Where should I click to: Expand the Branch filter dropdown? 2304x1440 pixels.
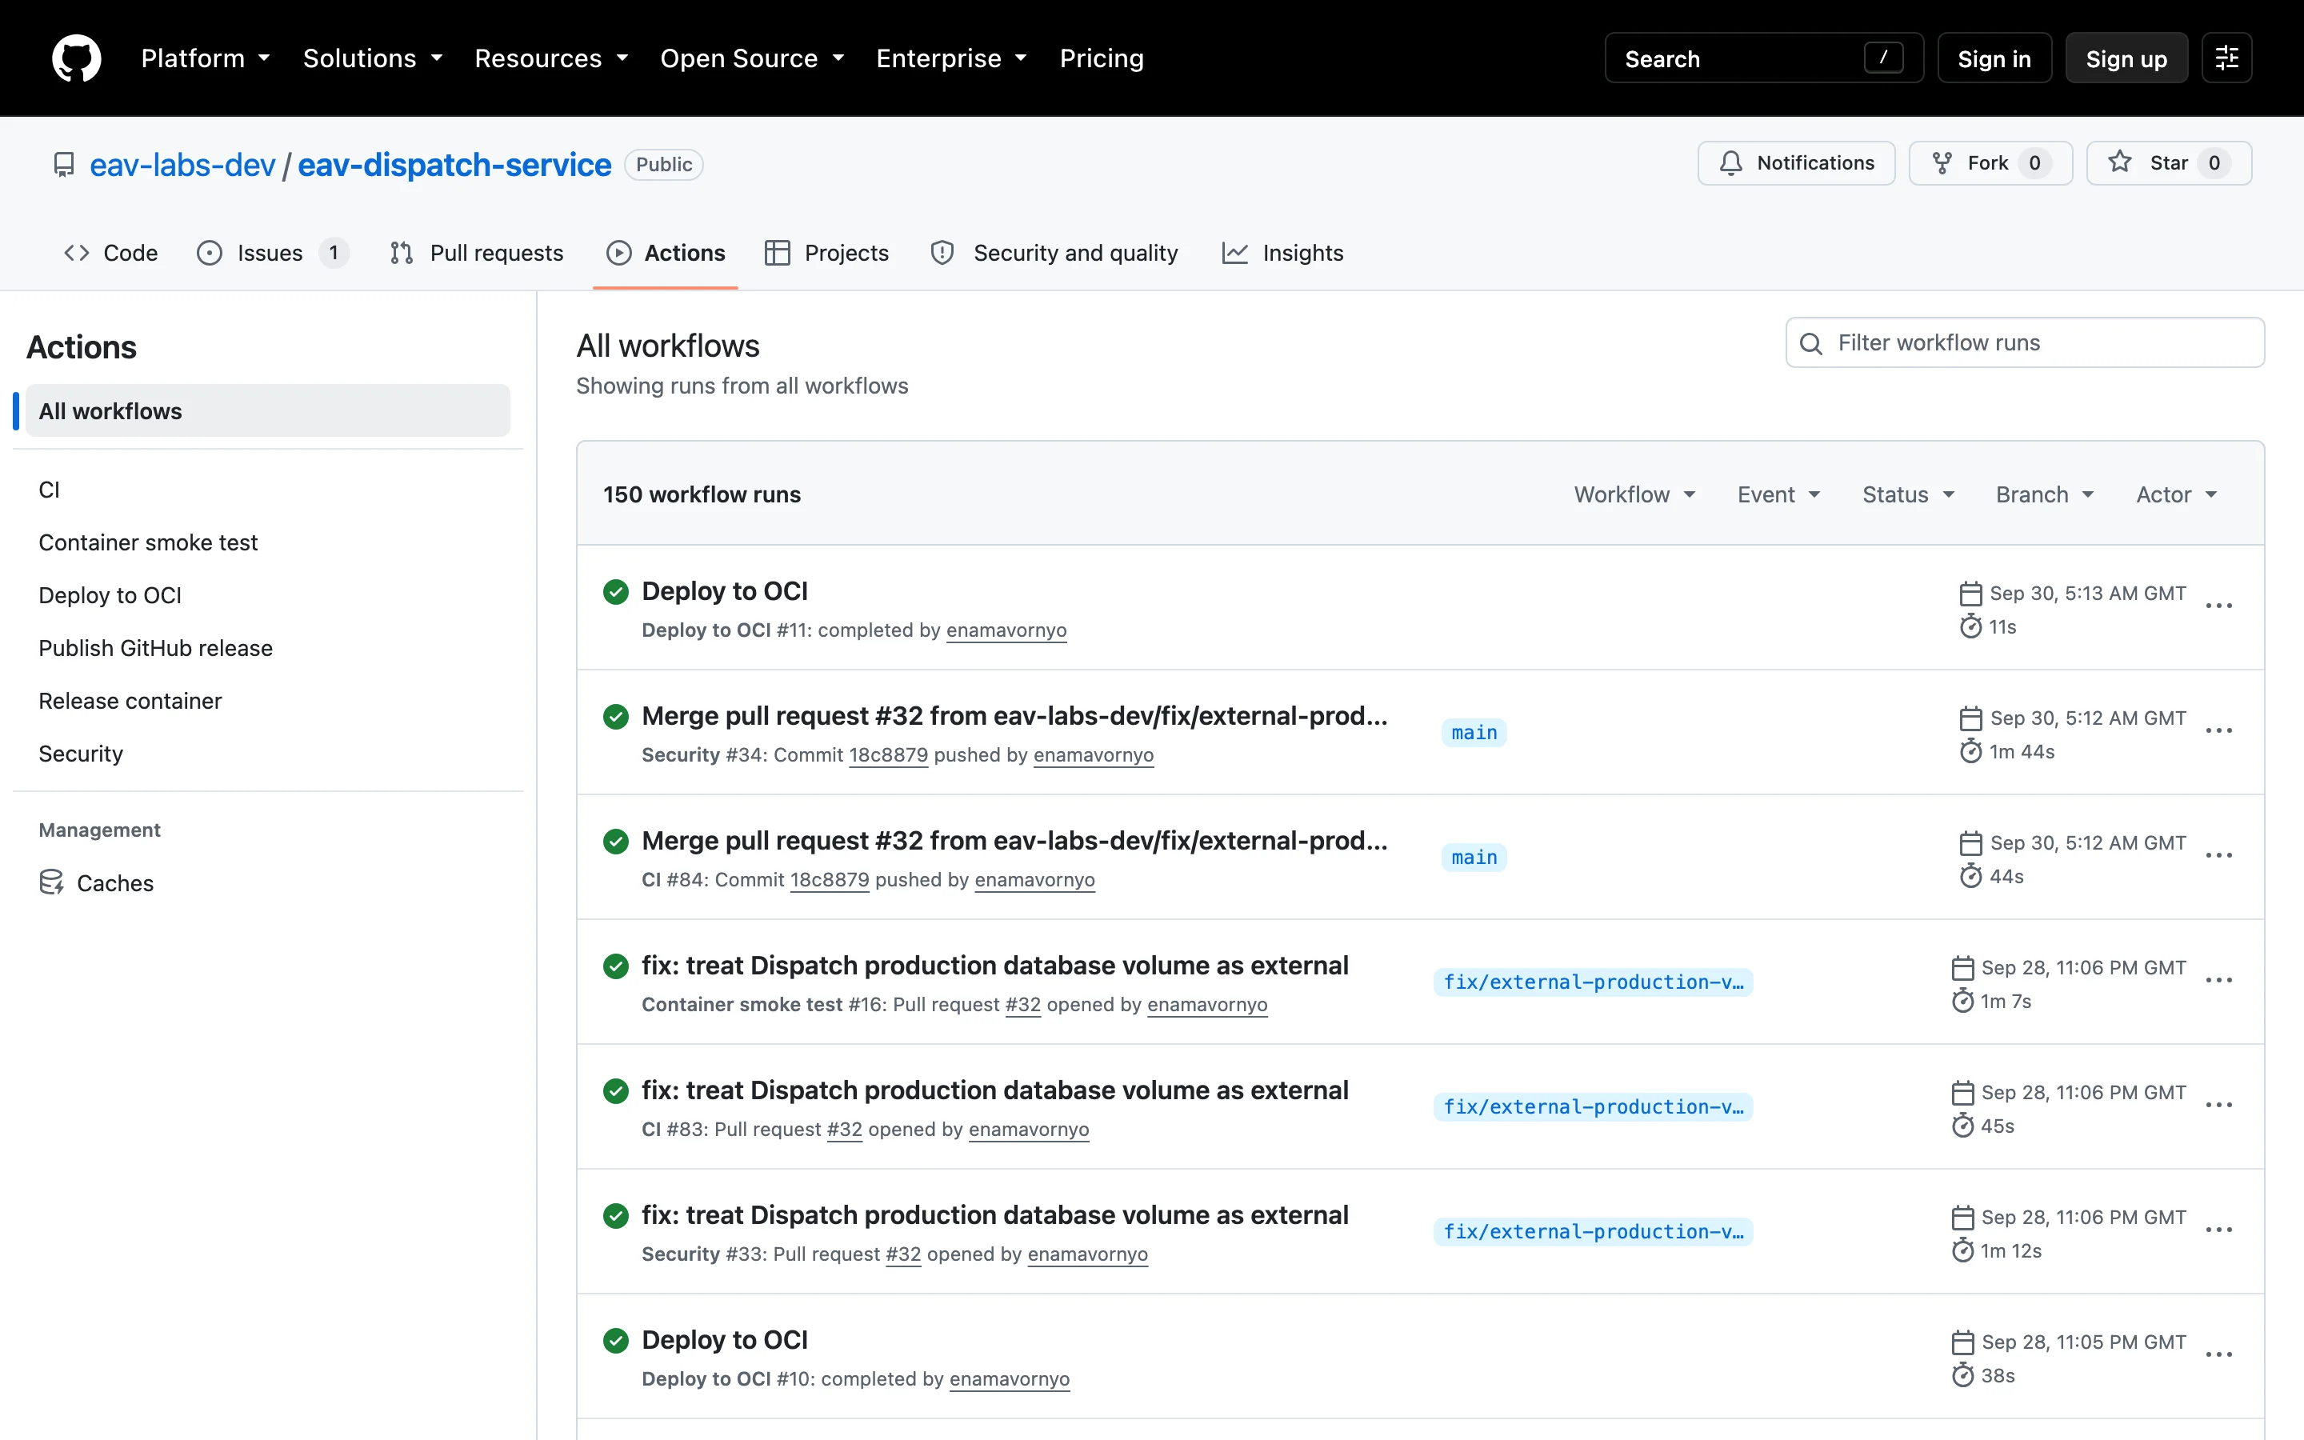pyautogui.click(x=2044, y=494)
